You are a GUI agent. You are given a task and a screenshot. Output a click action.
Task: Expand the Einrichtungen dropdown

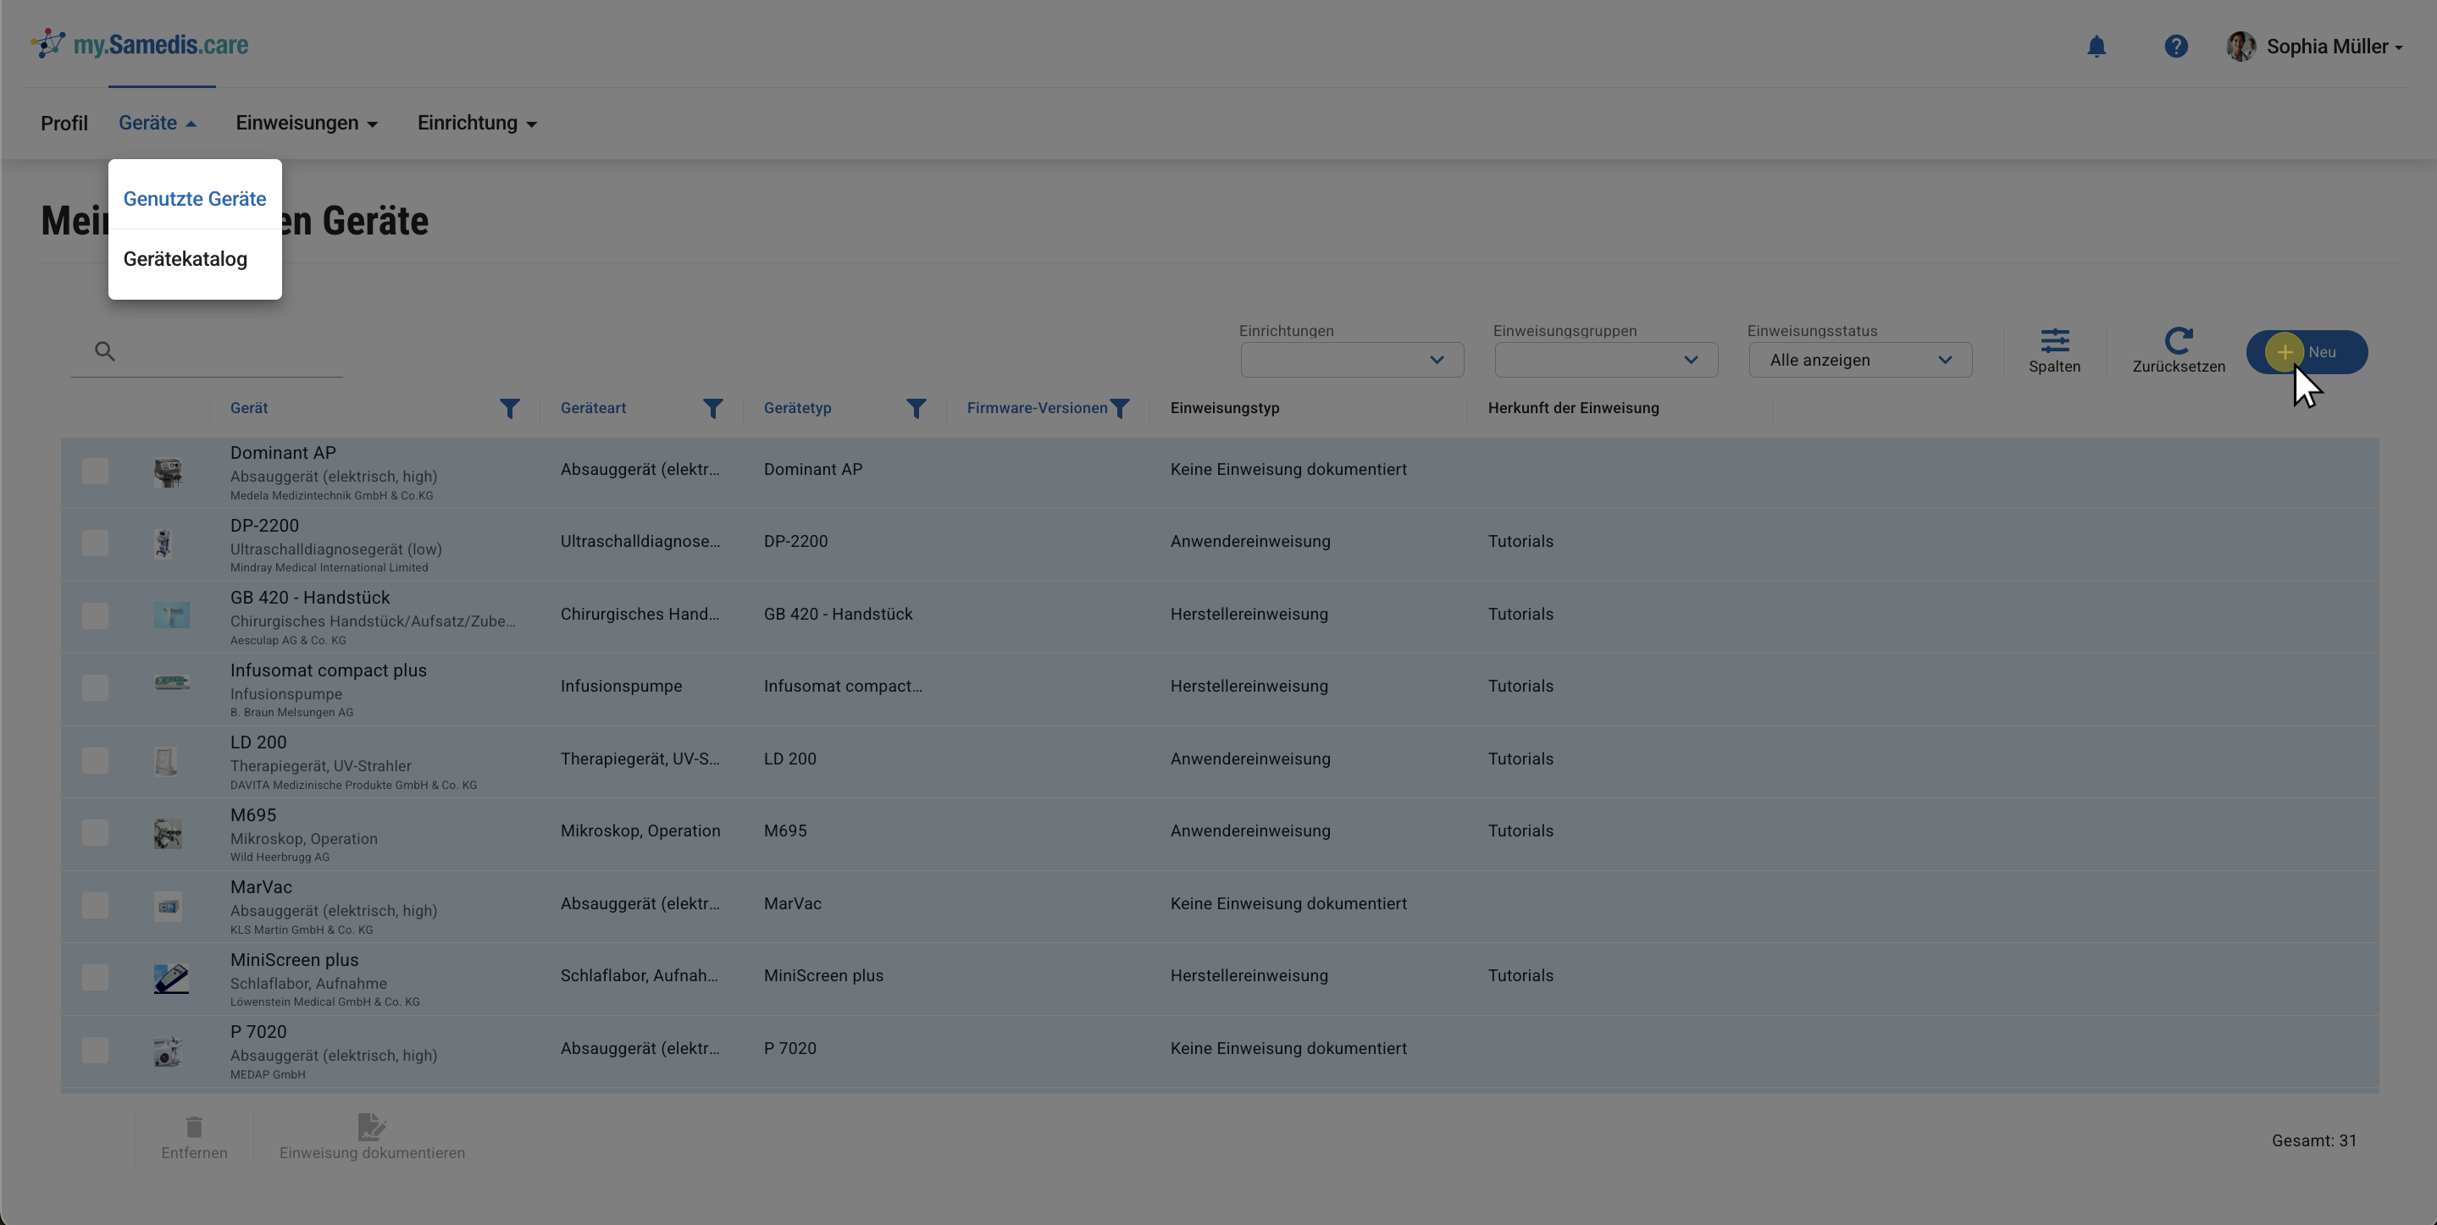coord(1351,360)
